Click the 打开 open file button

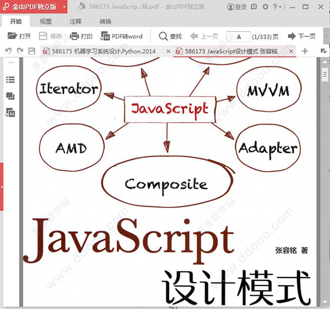19,36
